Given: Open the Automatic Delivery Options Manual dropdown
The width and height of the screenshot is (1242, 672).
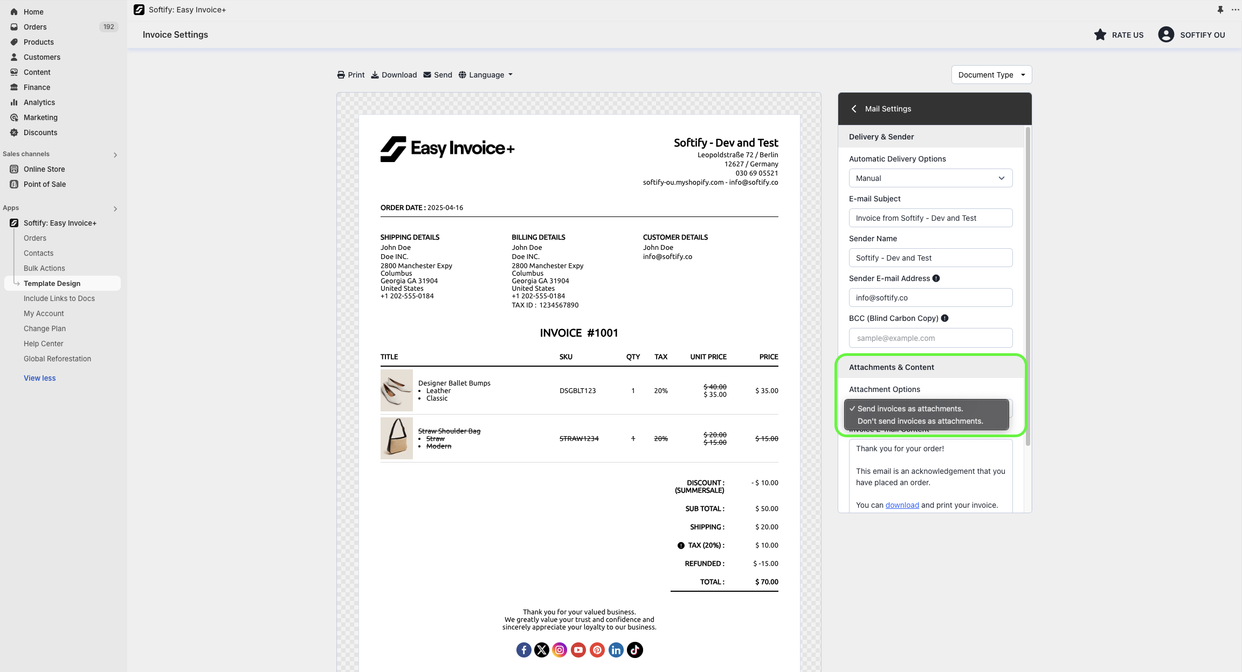Looking at the screenshot, I should click(x=930, y=178).
